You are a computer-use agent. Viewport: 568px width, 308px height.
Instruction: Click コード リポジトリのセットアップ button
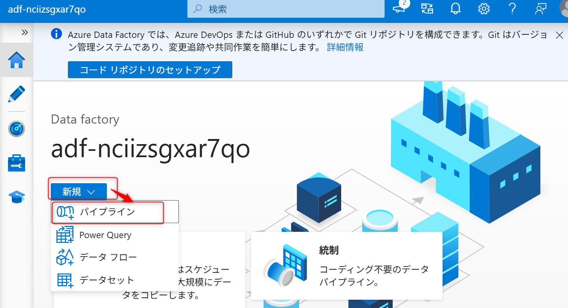point(150,69)
